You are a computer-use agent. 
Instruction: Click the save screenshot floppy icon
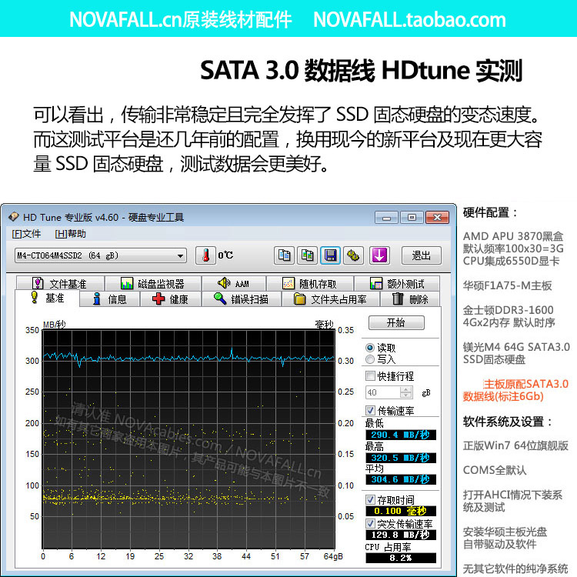click(330, 255)
